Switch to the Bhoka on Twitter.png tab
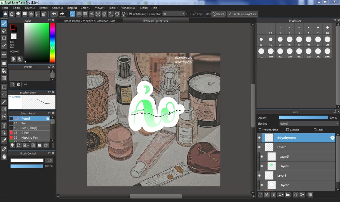The height and width of the screenshot is (202, 340). click(156, 21)
